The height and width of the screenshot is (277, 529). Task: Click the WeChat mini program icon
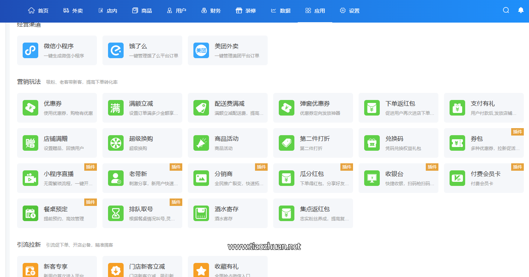[x=30, y=50]
